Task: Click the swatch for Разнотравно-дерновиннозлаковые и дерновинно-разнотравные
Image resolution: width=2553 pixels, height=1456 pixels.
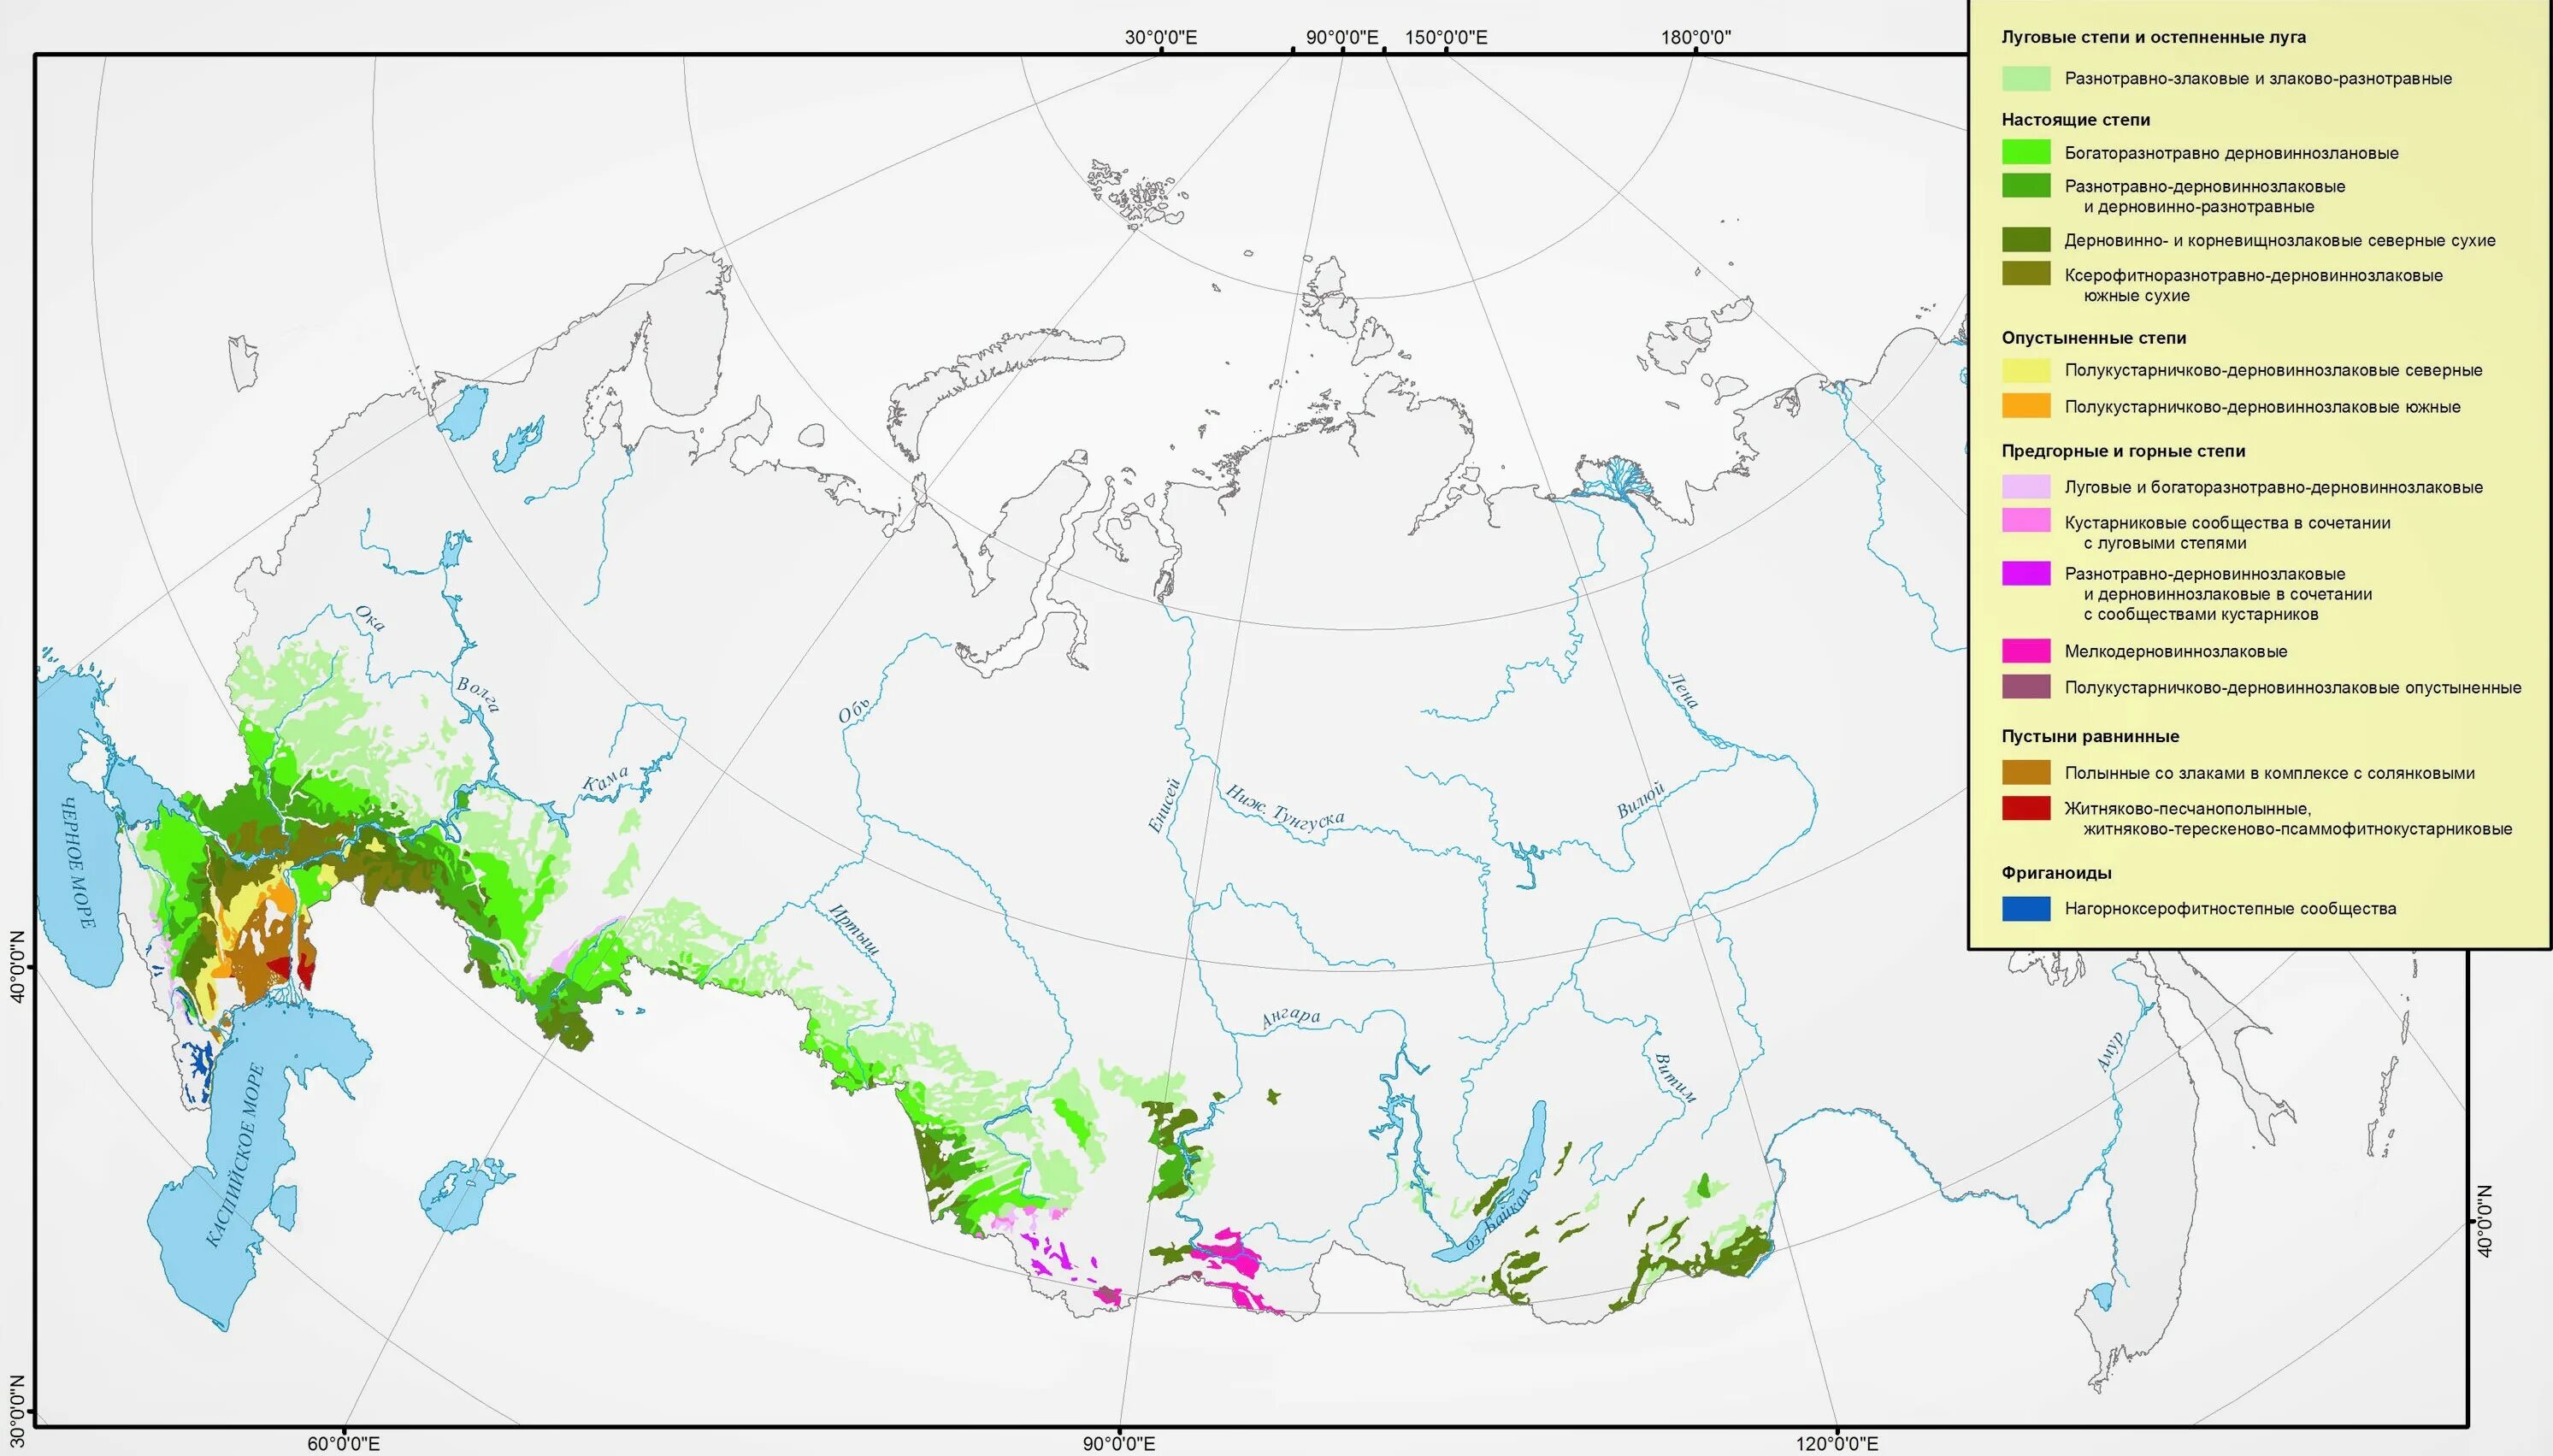Action: [2026, 186]
